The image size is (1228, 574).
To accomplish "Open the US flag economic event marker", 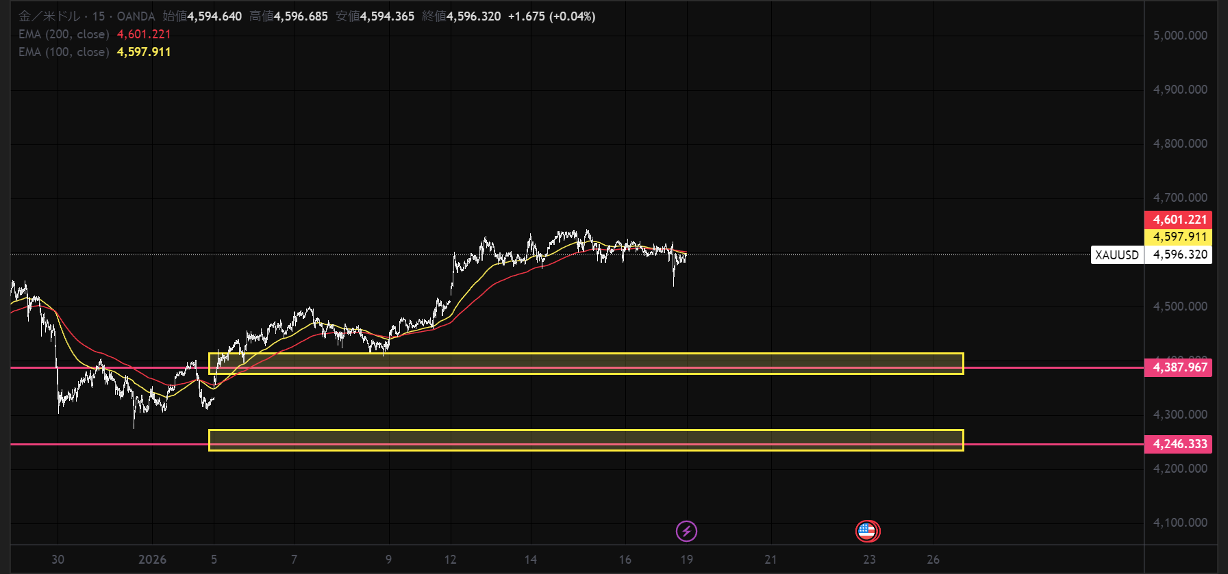I will pos(868,531).
